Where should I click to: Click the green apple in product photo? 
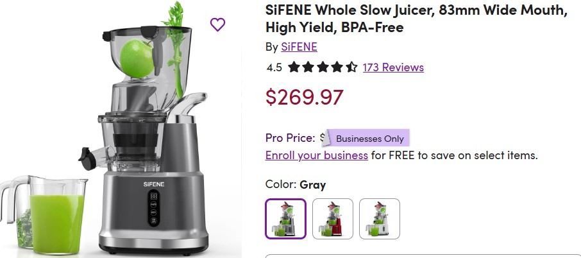pyautogui.click(x=137, y=58)
